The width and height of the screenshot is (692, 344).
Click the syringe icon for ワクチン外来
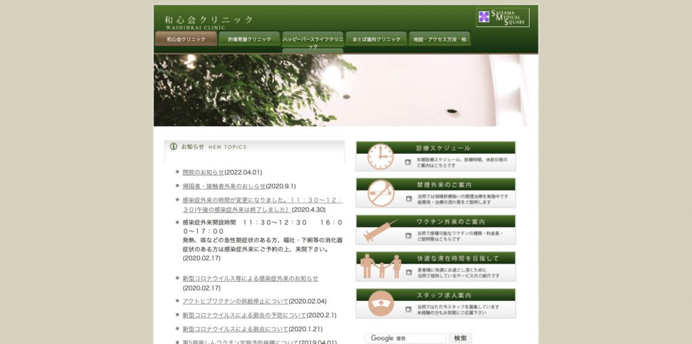[x=380, y=231]
